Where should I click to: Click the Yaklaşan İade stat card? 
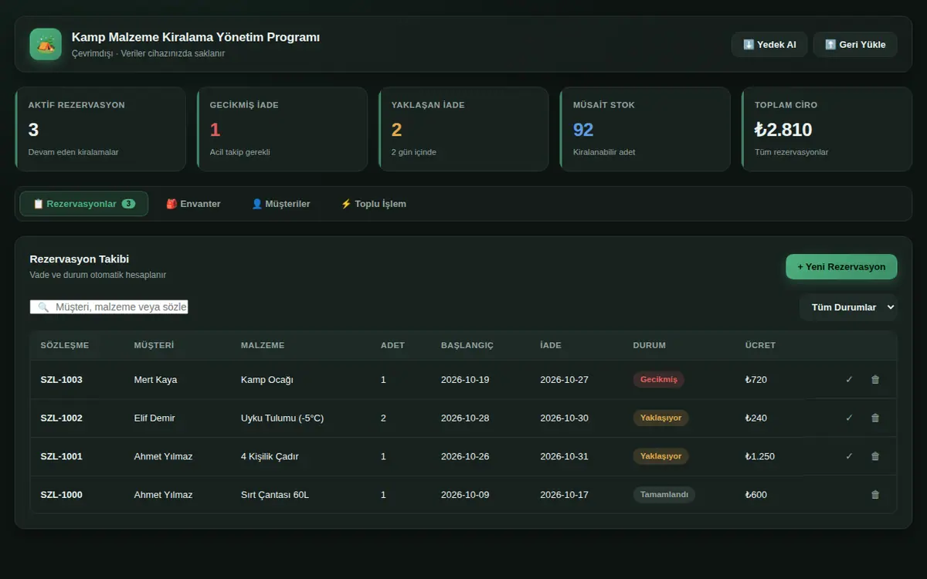(463, 129)
